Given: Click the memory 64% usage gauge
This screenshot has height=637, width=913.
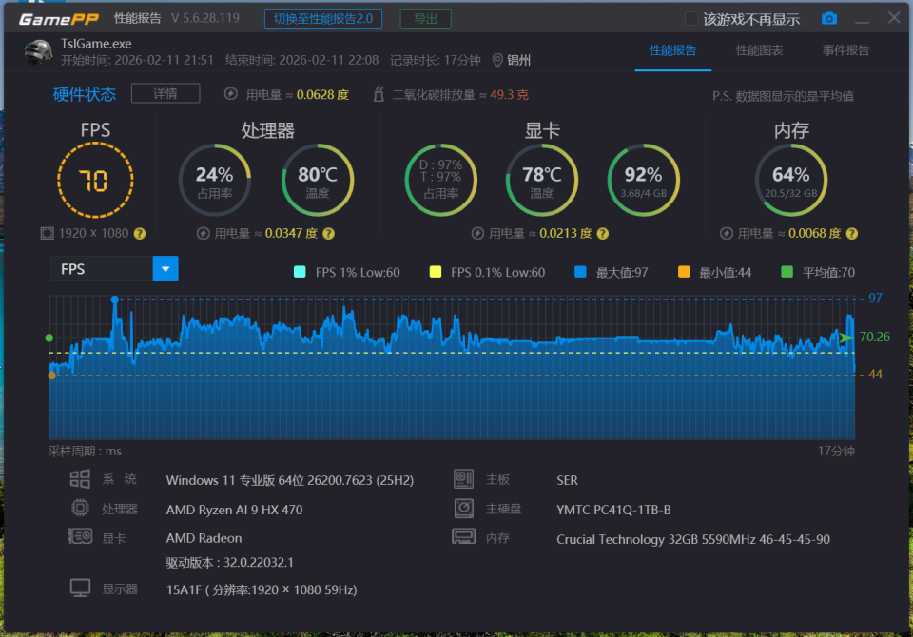Looking at the screenshot, I should [x=791, y=180].
